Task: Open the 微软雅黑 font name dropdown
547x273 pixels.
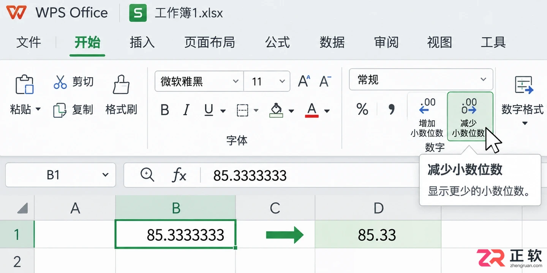Action: click(199, 81)
